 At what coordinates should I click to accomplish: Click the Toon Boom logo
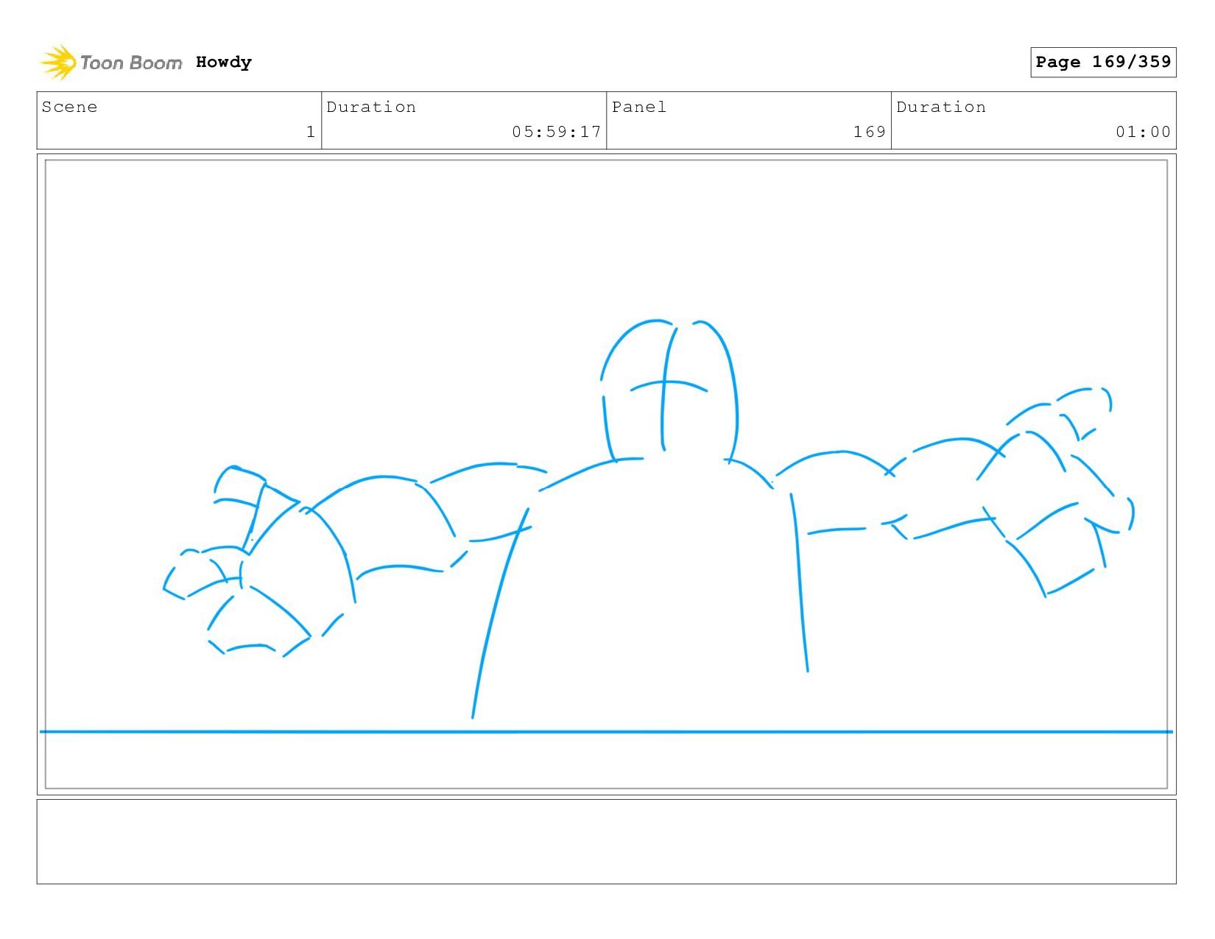point(110,63)
